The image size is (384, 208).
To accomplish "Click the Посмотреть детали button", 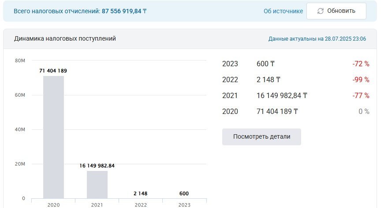I will coord(261,136).
